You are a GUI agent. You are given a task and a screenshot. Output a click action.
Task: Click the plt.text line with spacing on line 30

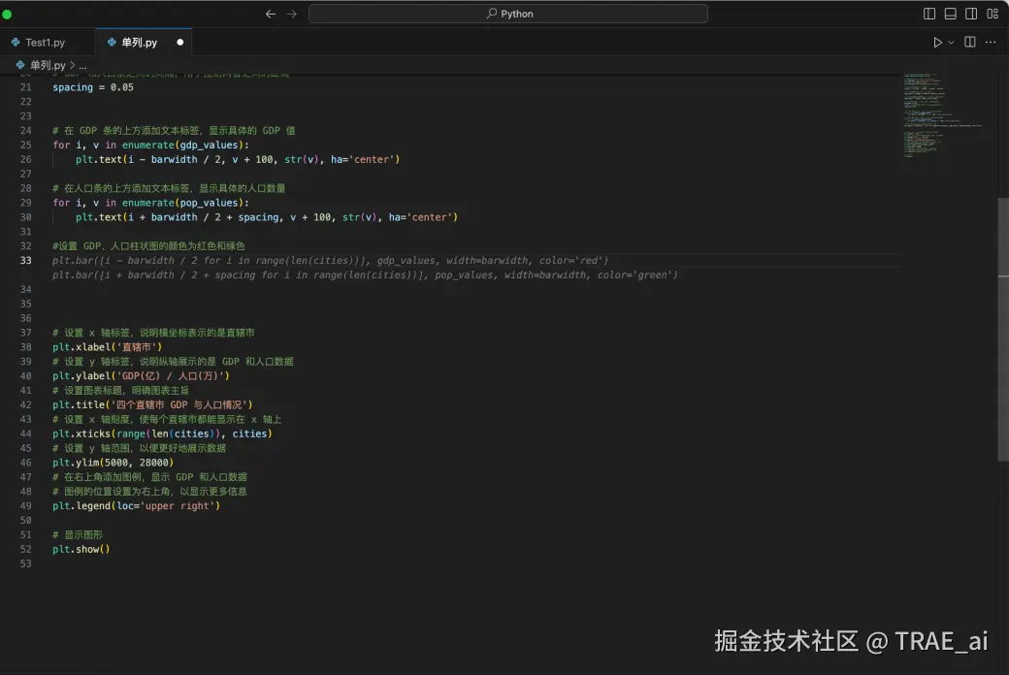(x=267, y=217)
